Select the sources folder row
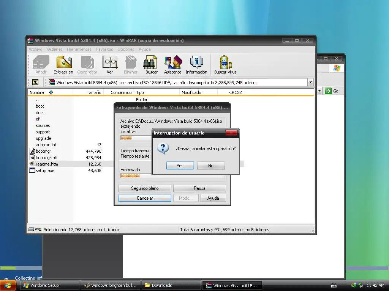Screen dimensions: 389x291 (x=43, y=125)
